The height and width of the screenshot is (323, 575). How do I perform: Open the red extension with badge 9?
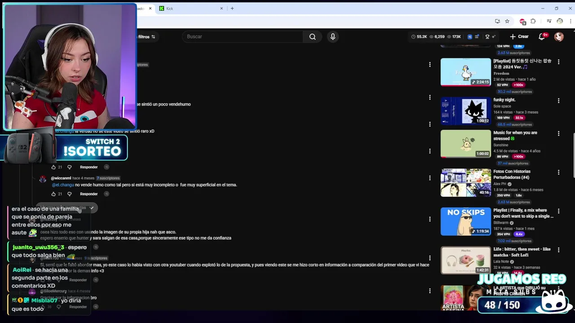(522, 21)
